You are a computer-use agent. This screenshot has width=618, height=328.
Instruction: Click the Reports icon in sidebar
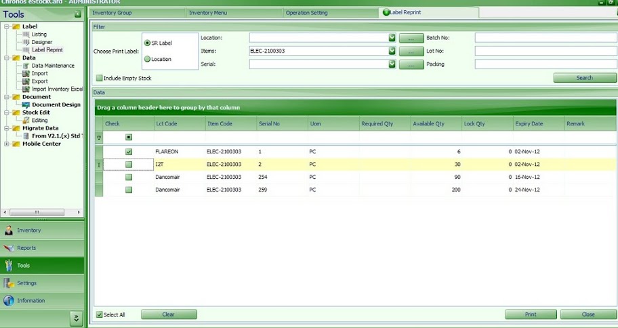point(9,248)
